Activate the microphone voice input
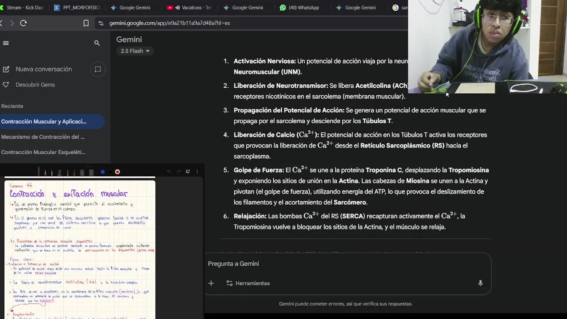567x319 pixels. [x=480, y=283]
